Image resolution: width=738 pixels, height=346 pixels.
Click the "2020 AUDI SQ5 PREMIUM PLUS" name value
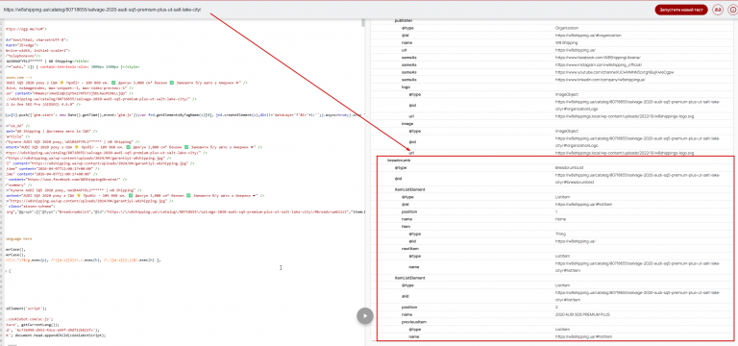[x=582, y=314]
